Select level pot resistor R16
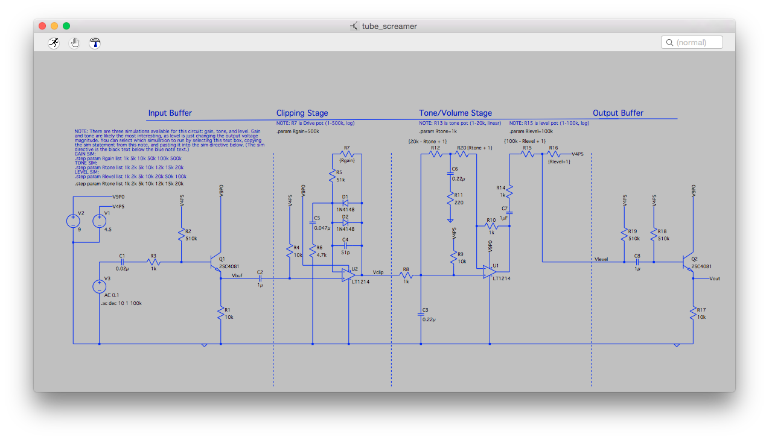 (x=554, y=153)
